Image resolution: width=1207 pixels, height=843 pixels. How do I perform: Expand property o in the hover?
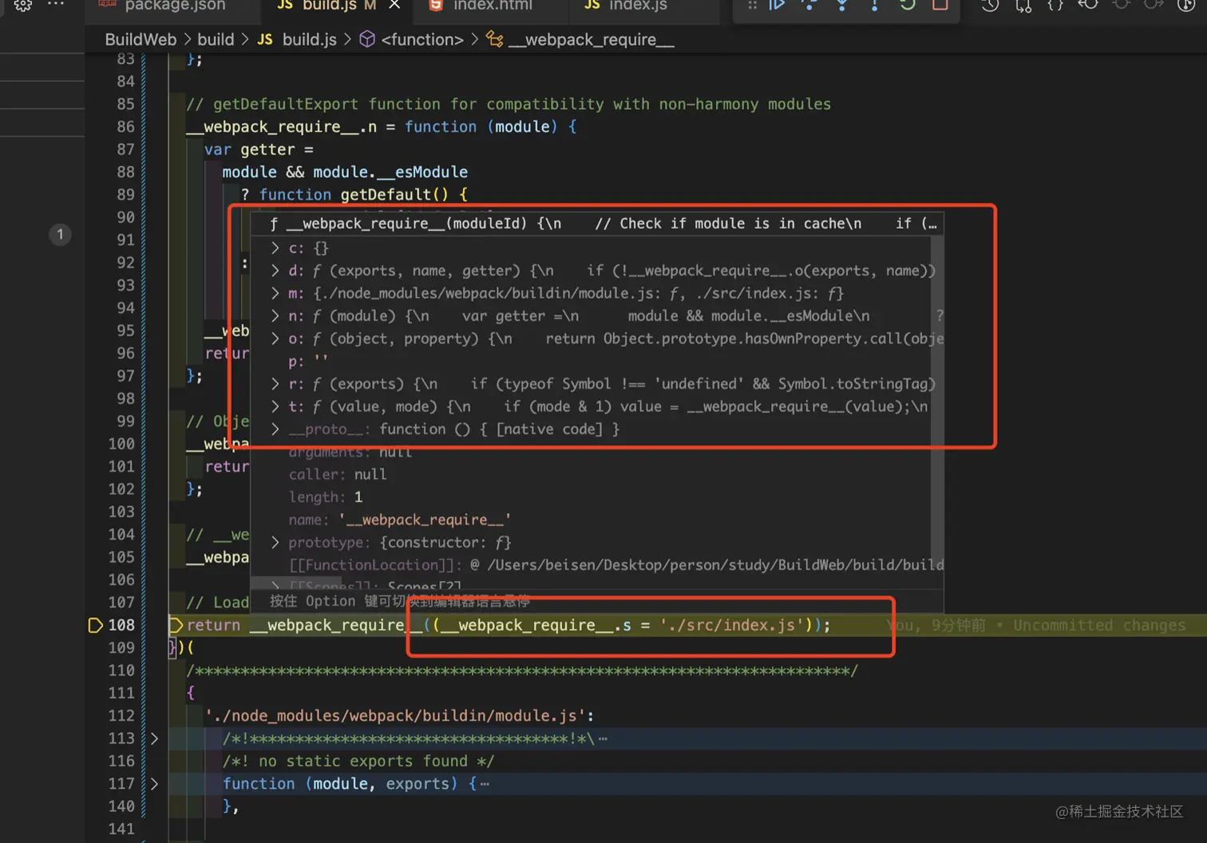click(275, 338)
